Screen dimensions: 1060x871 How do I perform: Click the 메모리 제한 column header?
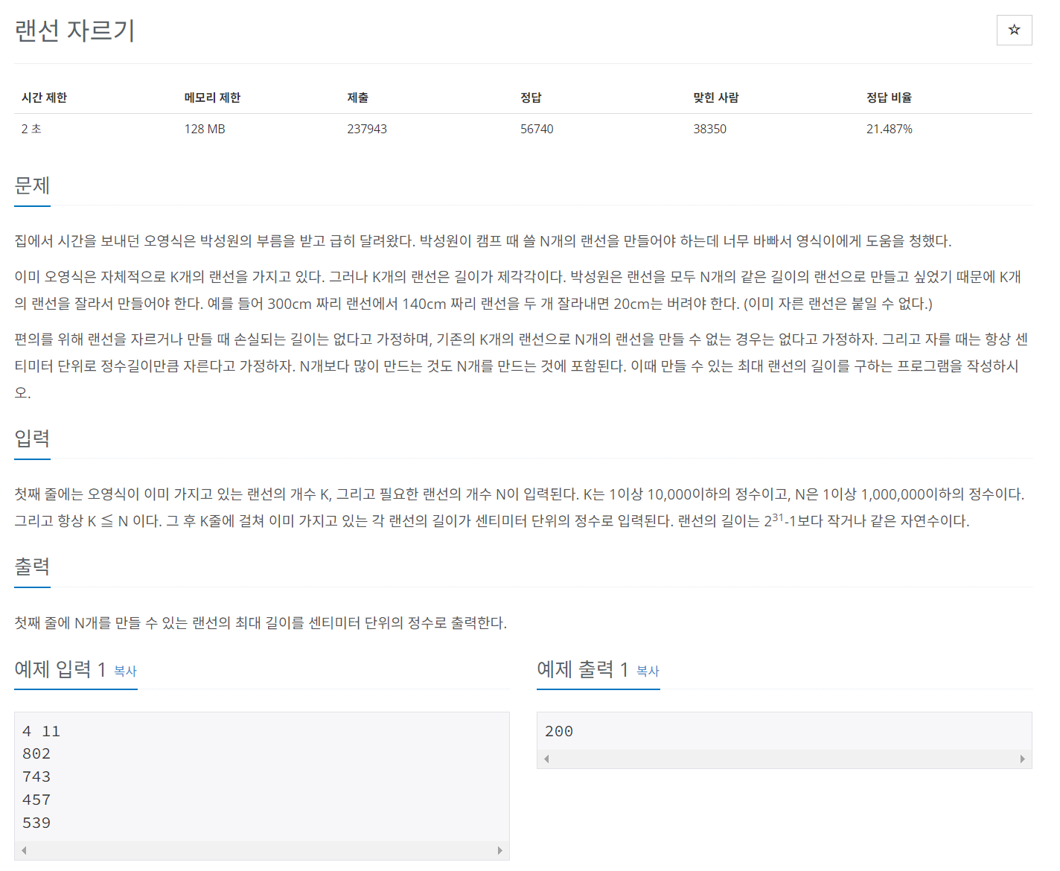[212, 98]
